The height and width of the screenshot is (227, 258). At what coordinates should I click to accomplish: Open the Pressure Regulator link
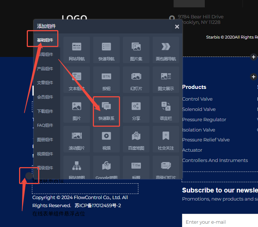pyautogui.click(x=204, y=119)
